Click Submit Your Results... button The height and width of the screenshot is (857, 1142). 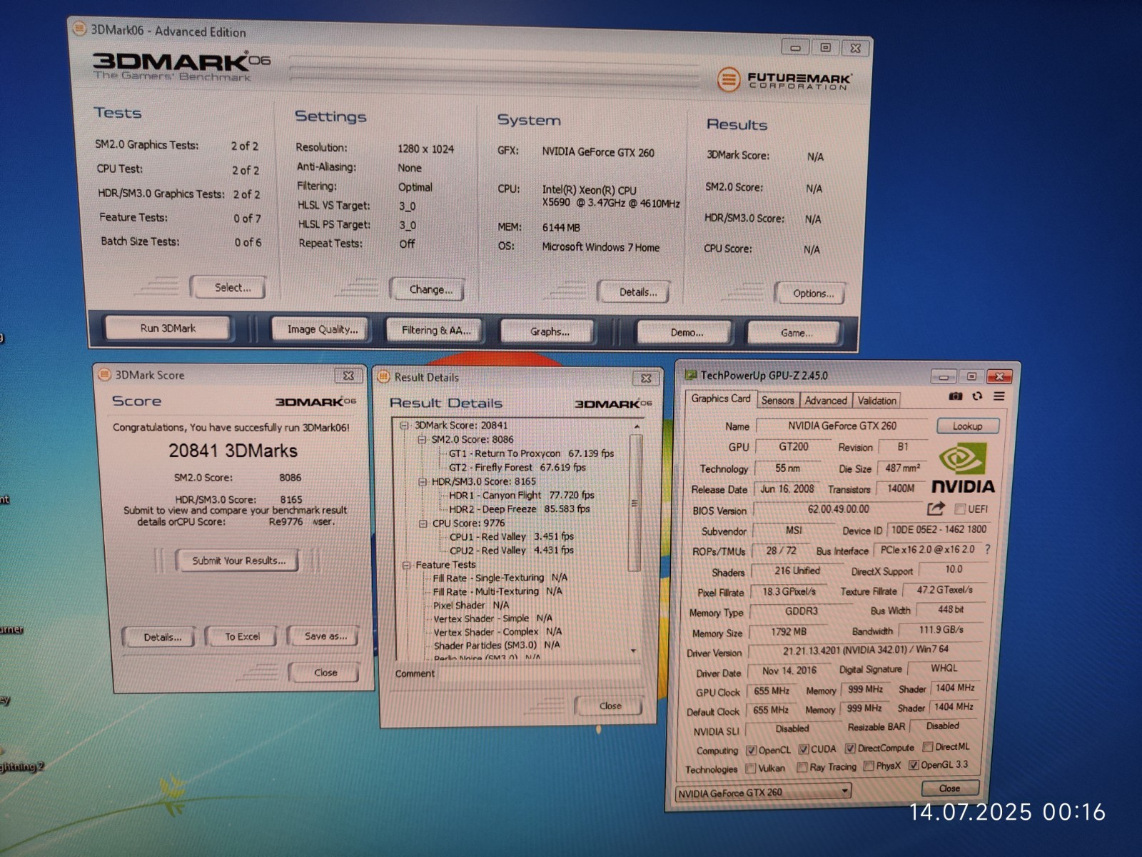pyautogui.click(x=238, y=561)
